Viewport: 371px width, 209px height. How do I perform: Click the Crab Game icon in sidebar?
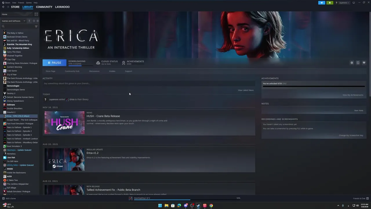5,71
